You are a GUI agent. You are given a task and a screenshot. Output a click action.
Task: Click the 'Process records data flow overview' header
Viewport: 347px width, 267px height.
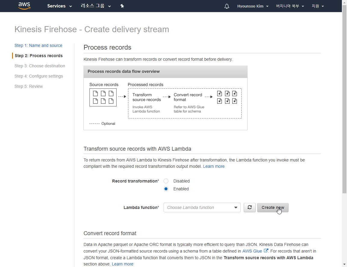point(166,72)
